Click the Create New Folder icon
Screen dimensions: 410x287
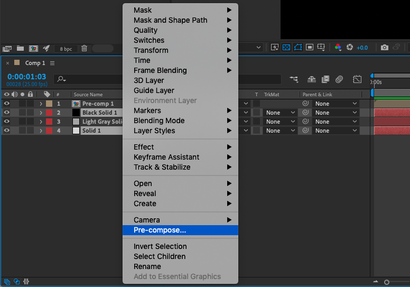pos(21,48)
